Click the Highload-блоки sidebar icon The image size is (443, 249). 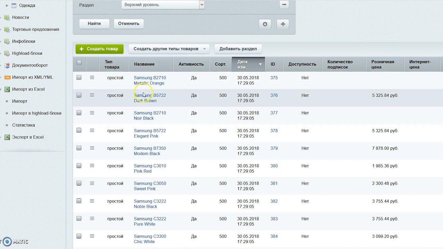click(7, 54)
